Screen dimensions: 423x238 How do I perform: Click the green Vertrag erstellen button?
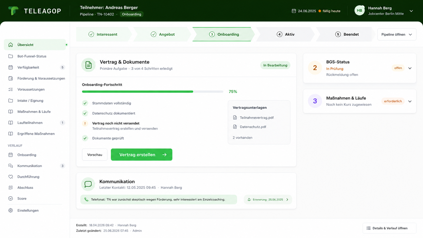click(x=141, y=155)
